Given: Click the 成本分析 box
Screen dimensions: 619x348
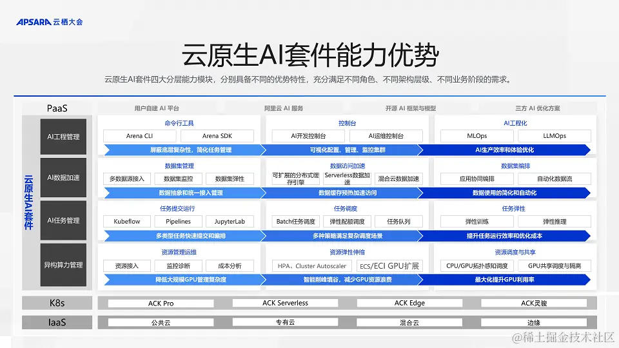Looking at the screenshot, I should tap(230, 266).
